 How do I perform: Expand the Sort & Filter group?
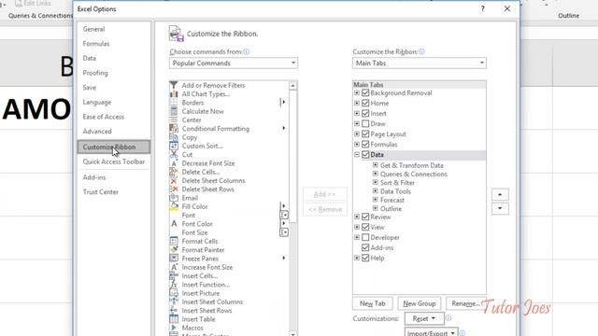coord(376,183)
